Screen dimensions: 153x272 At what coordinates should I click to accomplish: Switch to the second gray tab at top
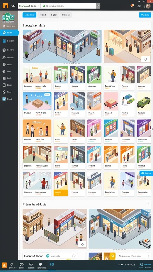(54, 15)
